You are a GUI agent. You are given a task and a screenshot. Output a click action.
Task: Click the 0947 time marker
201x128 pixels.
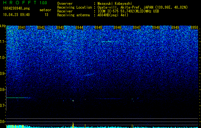[x=137, y=28]
